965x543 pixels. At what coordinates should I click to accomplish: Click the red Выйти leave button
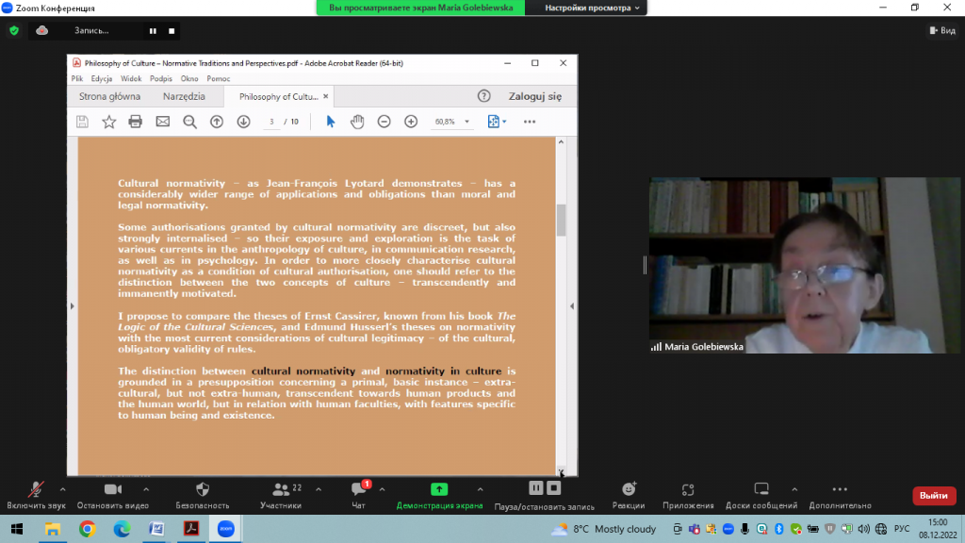point(934,496)
